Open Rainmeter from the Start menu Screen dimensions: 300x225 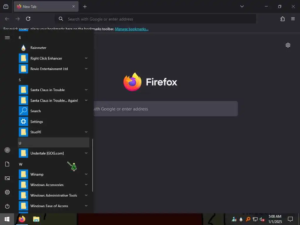54,48
